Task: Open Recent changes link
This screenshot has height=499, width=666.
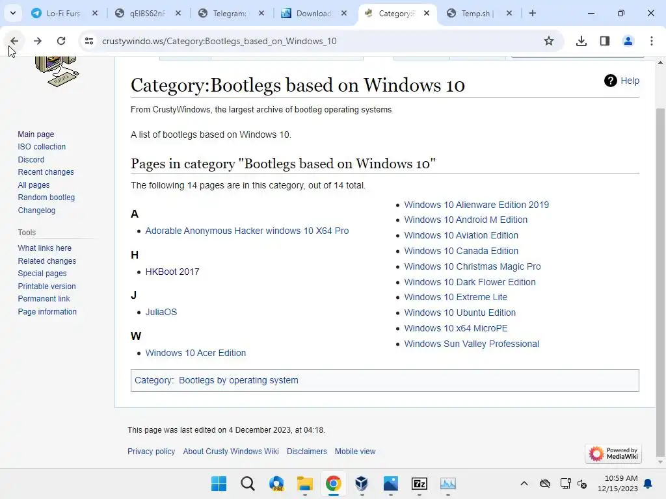Action: [x=46, y=172]
